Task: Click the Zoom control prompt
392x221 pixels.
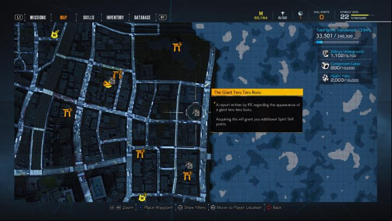Action: coord(122,207)
